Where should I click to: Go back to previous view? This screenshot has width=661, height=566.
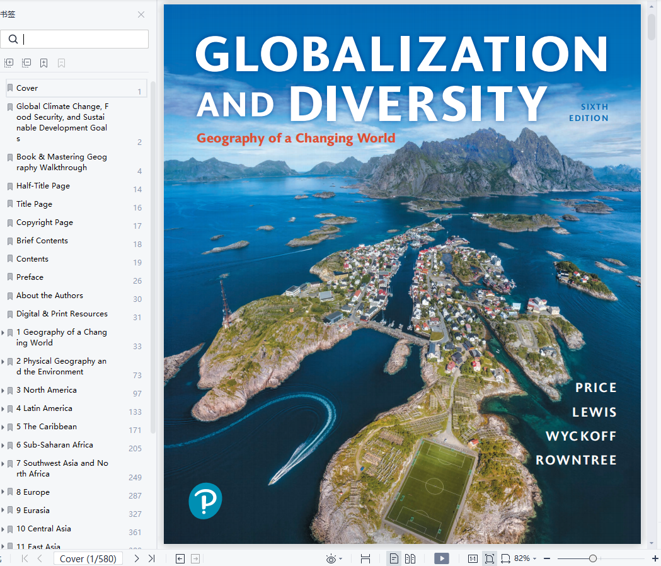[180, 559]
